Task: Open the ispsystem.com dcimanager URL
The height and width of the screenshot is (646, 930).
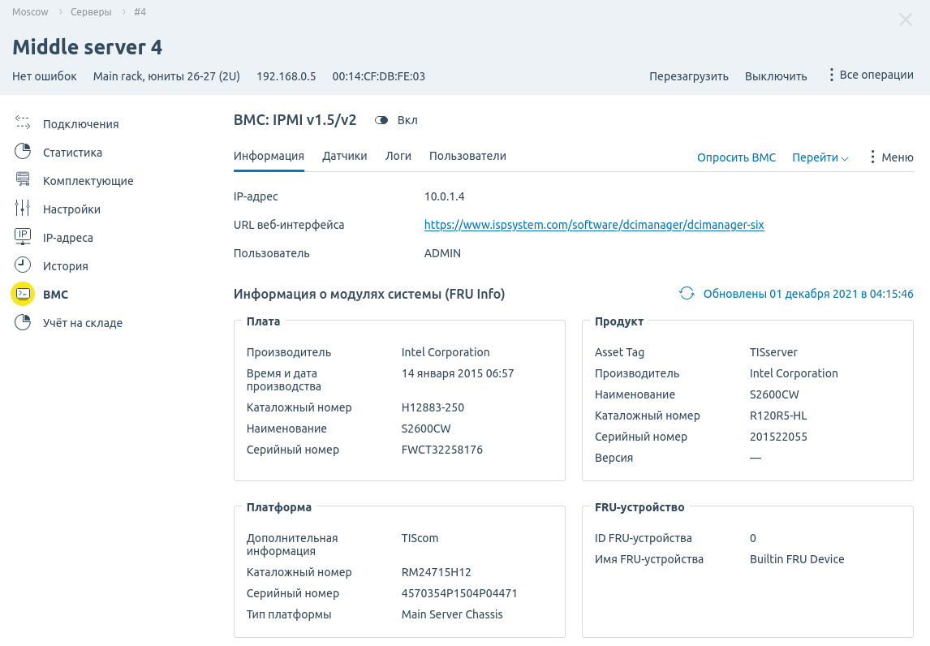Action: [x=594, y=225]
